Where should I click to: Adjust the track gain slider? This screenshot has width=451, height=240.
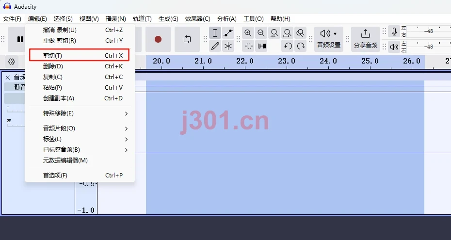[x=16, y=109]
